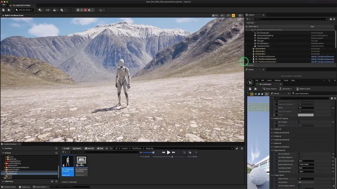Image resolution: width=337 pixels, height=189 pixels.
Task: Save MI_Landscape in the material editor
Action: click(x=250, y=89)
